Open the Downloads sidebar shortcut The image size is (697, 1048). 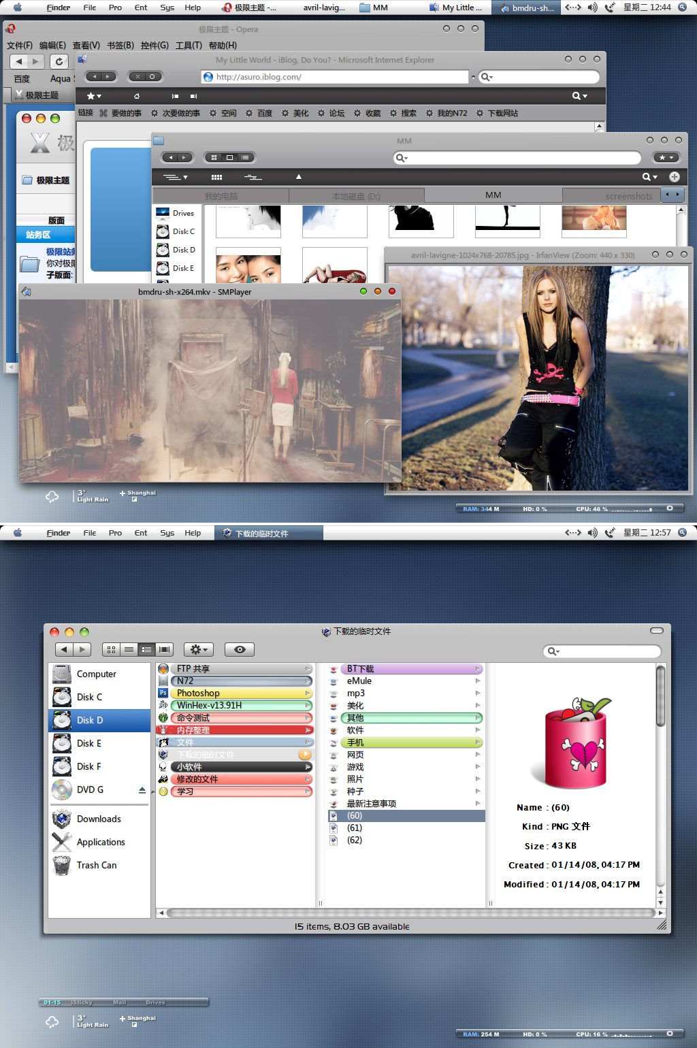99,819
